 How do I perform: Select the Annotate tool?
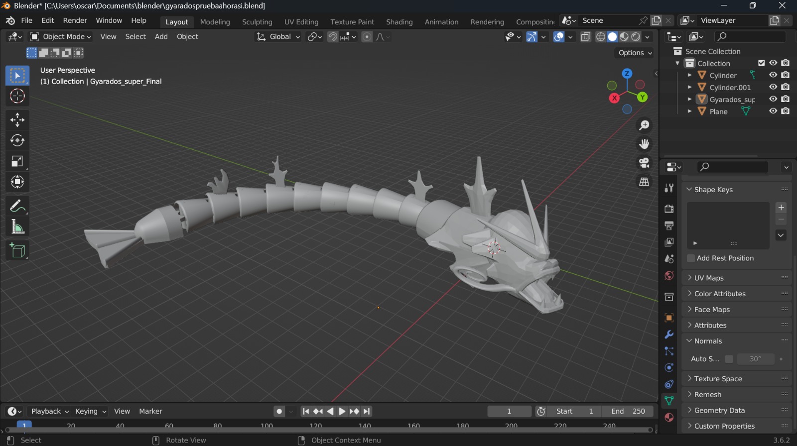pos(17,206)
